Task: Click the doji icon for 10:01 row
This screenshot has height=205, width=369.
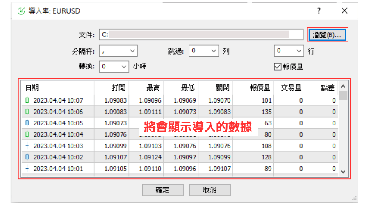Action: [27, 168]
